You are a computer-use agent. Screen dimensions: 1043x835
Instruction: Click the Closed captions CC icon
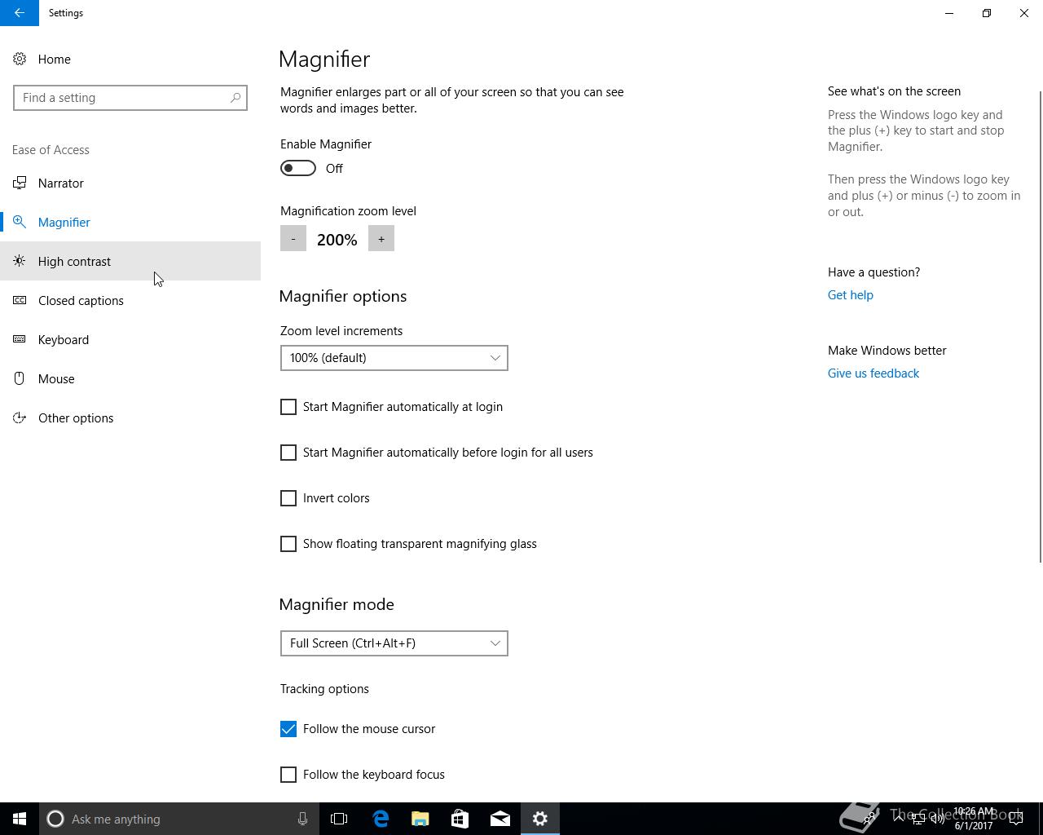(20, 301)
